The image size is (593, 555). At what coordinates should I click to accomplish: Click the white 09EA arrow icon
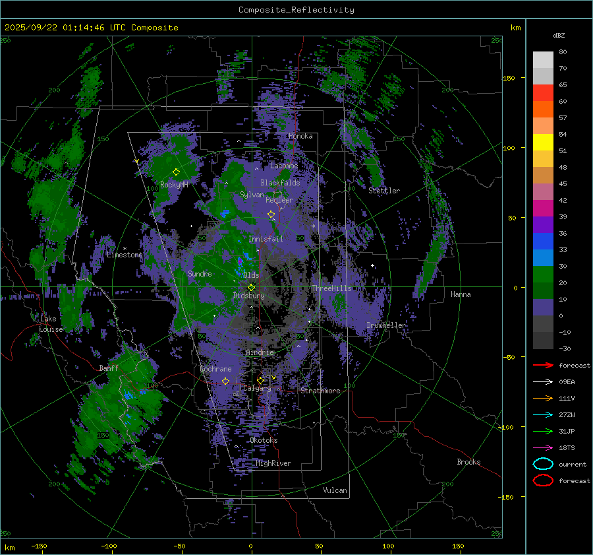[543, 381]
